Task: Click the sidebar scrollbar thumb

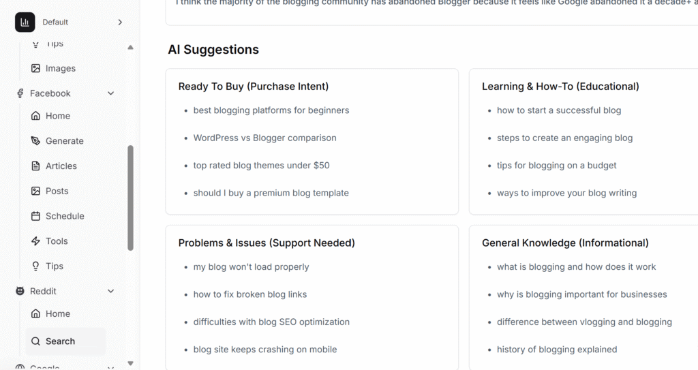Action: pos(131,198)
